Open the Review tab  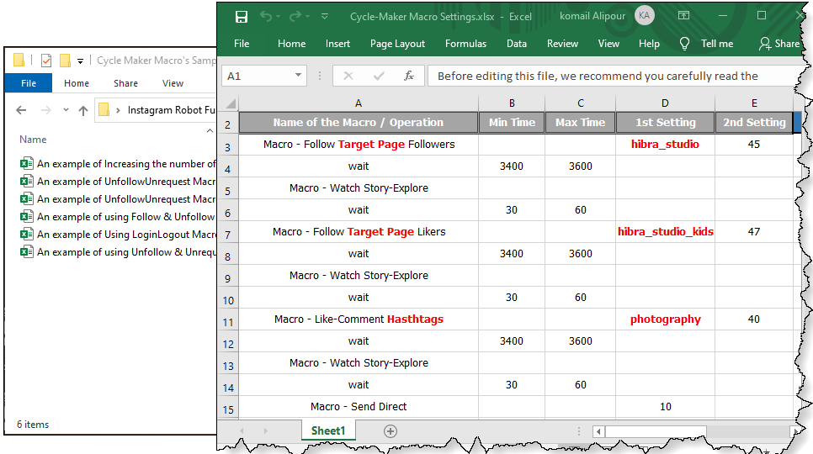click(562, 44)
